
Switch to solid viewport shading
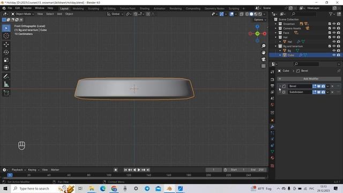point(251,14)
